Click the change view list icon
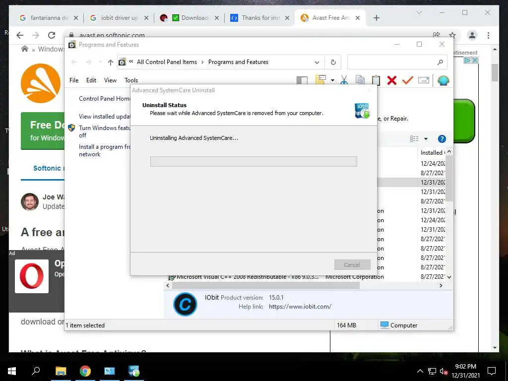508x381 pixels. click(414, 139)
